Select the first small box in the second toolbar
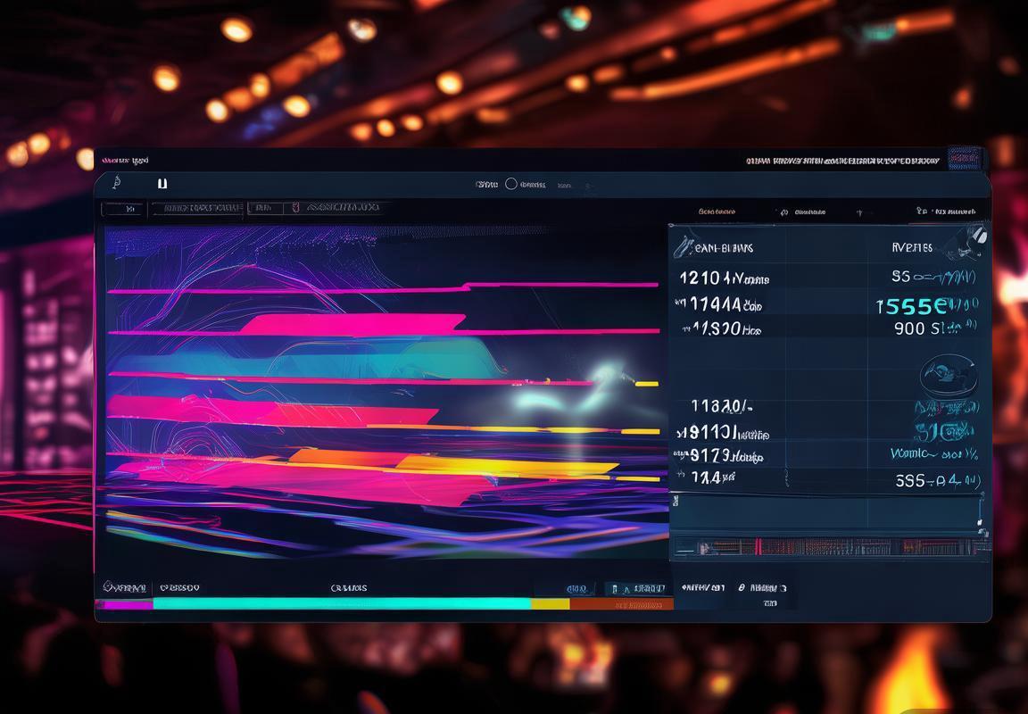This screenshot has width=1028, height=714. coord(122,209)
